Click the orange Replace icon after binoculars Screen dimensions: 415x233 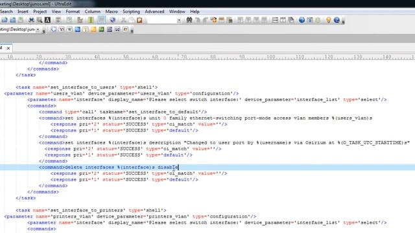(x=213, y=20)
